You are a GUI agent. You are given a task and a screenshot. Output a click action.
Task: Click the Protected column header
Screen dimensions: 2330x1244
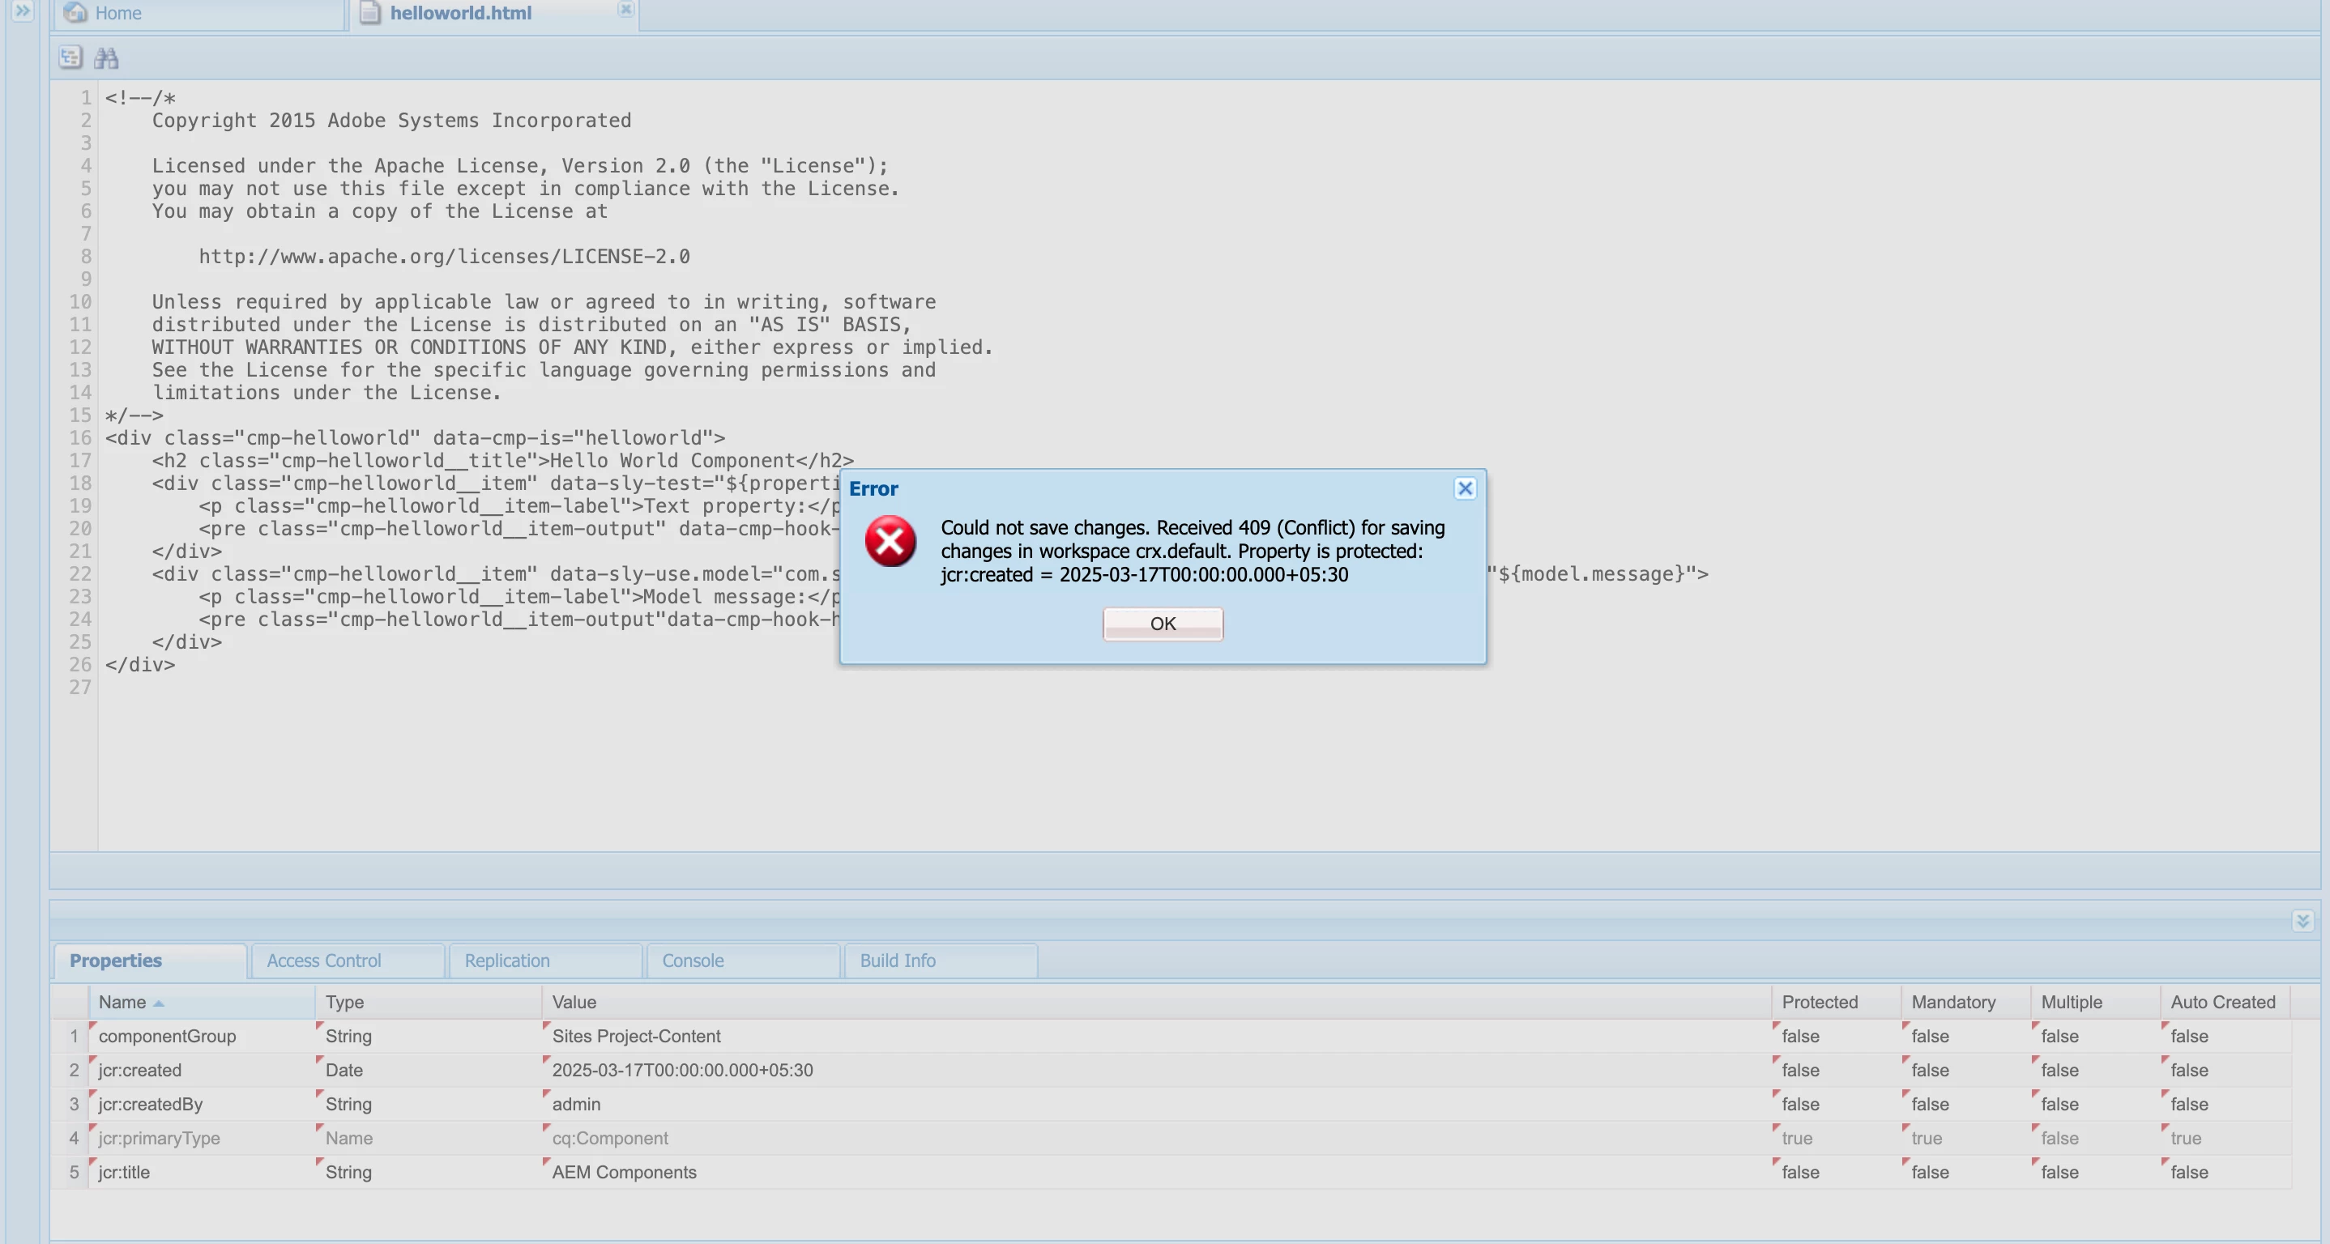1819,1002
